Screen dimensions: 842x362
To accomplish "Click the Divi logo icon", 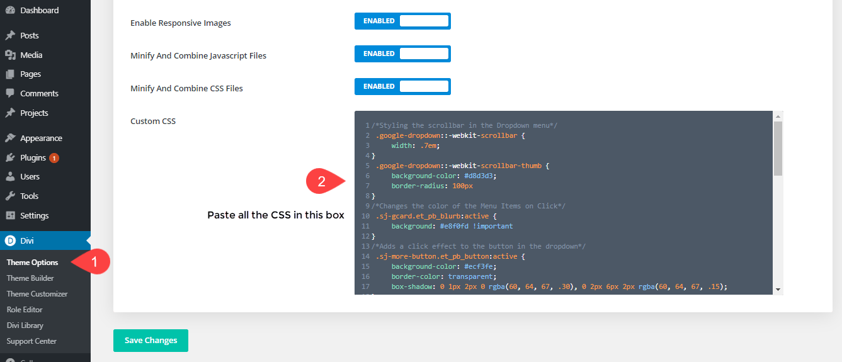I will click(x=10, y=240).
